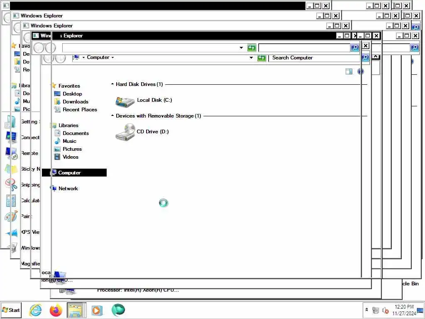Click Forward button in black-titled Explorer window
This screenshot has height=319, width=425.
[50, 48]
